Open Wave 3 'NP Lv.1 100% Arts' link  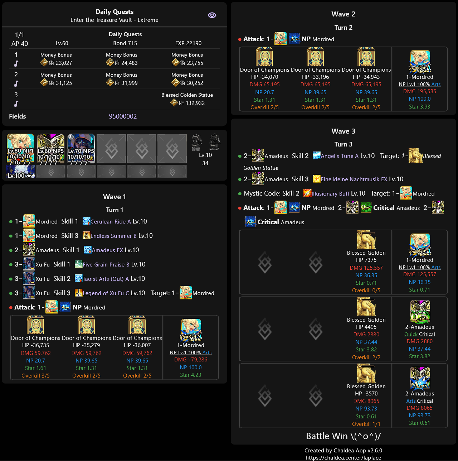coord(420,267)
